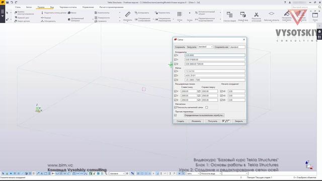This screenshot has height=181, width=322.
Task: Click the Polygon cut tool
Action: 24,13
